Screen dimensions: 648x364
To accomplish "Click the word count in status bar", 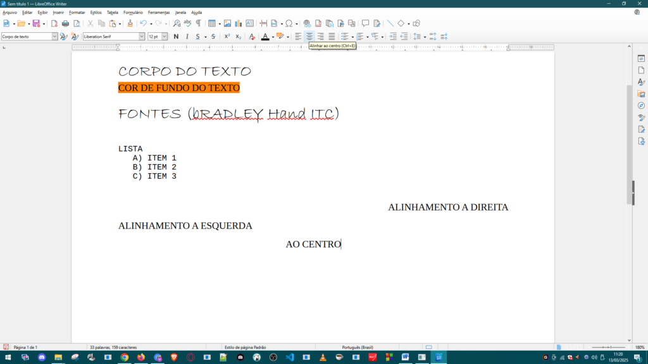I will point(113,347).
